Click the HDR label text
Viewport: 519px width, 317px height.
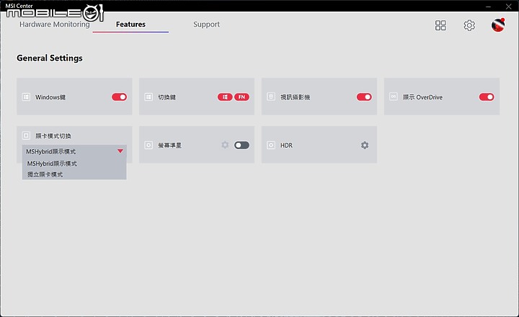(286, 146)
